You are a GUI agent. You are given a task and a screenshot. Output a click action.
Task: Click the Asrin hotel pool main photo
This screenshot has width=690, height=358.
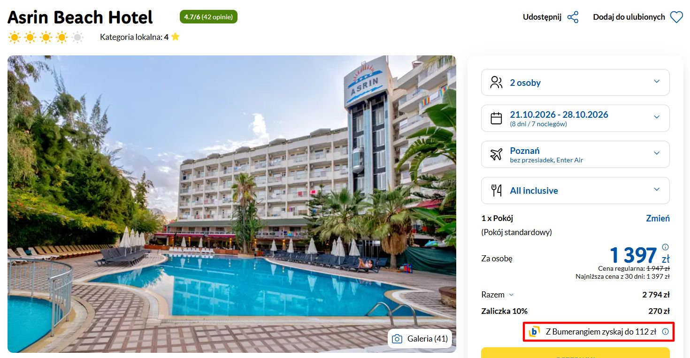tap(232, 204)
